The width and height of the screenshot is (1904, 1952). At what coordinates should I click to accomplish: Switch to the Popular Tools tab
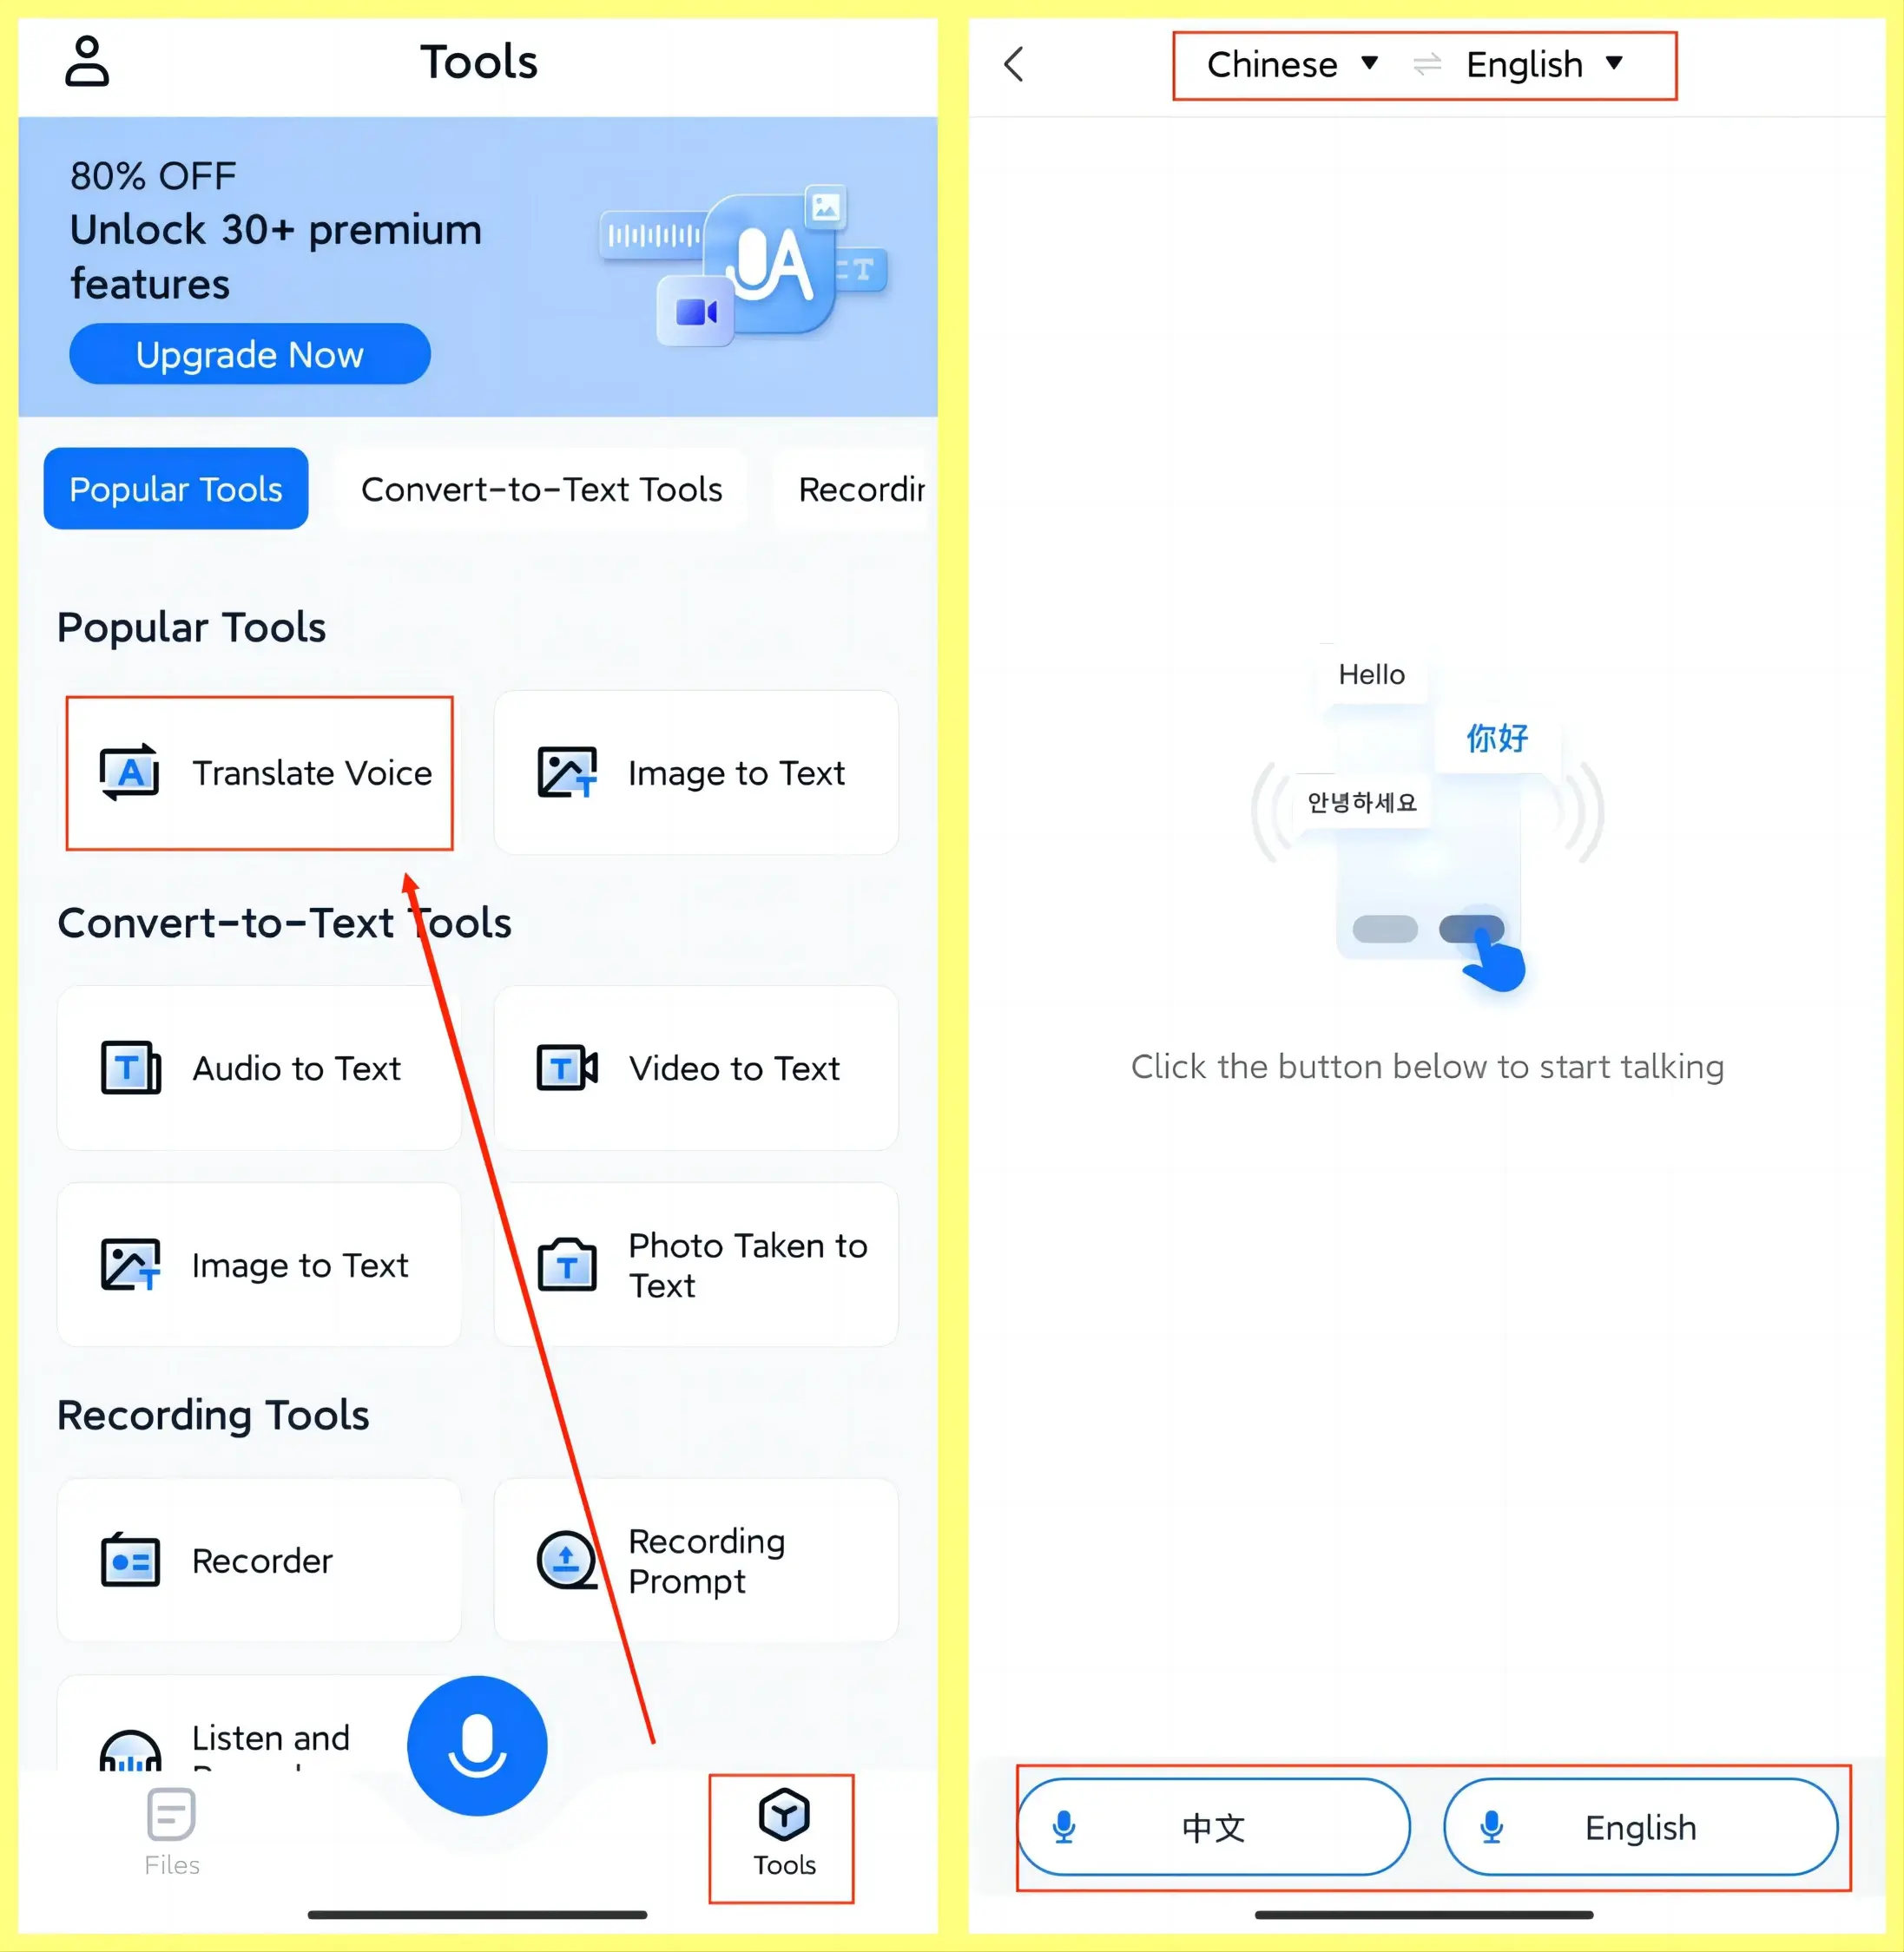point(175,490)
